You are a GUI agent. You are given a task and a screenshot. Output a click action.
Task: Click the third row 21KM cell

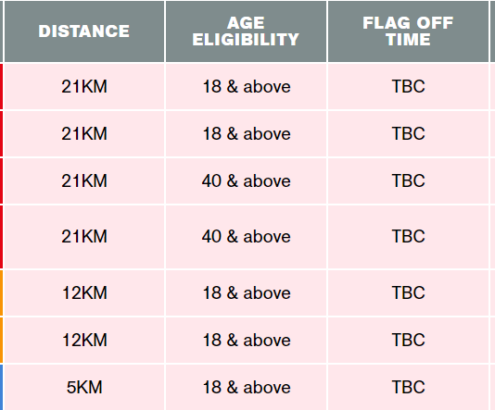pos(84,180)
